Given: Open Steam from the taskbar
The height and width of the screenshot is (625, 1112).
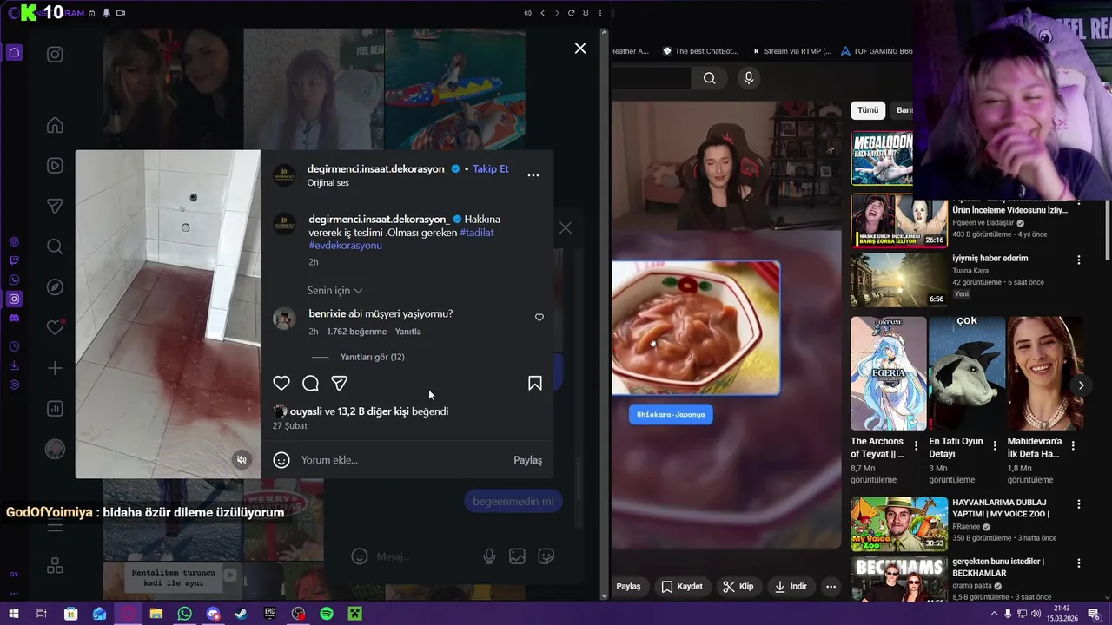Looking at the screenshot, I should 242,614.
